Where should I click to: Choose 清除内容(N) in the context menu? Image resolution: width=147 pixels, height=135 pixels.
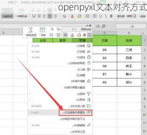point(60,81)
